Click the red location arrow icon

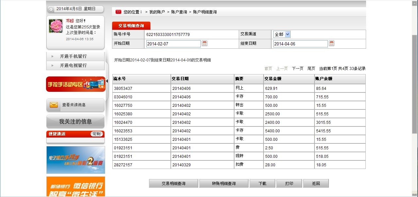tap(118, 12)
